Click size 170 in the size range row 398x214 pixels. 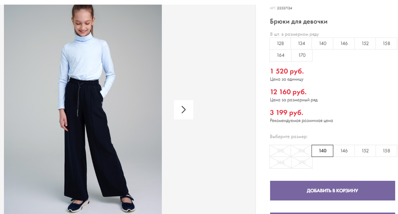click(302, 55)
